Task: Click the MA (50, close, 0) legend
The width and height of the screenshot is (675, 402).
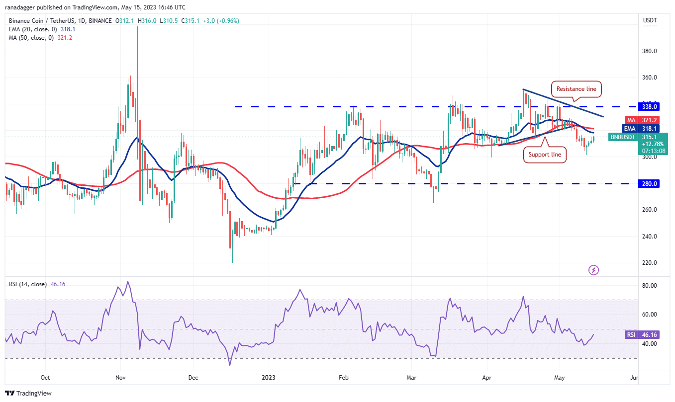Action: [x=31, y=38]
